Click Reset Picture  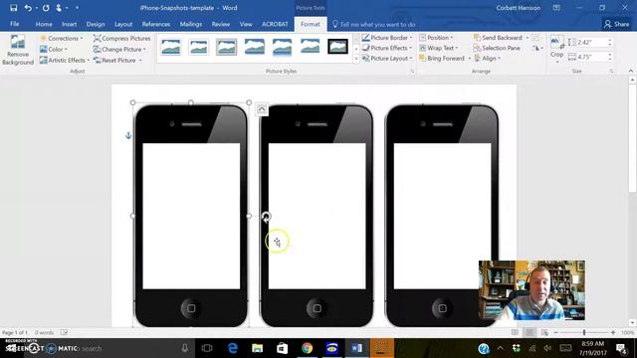coord(115,60)
